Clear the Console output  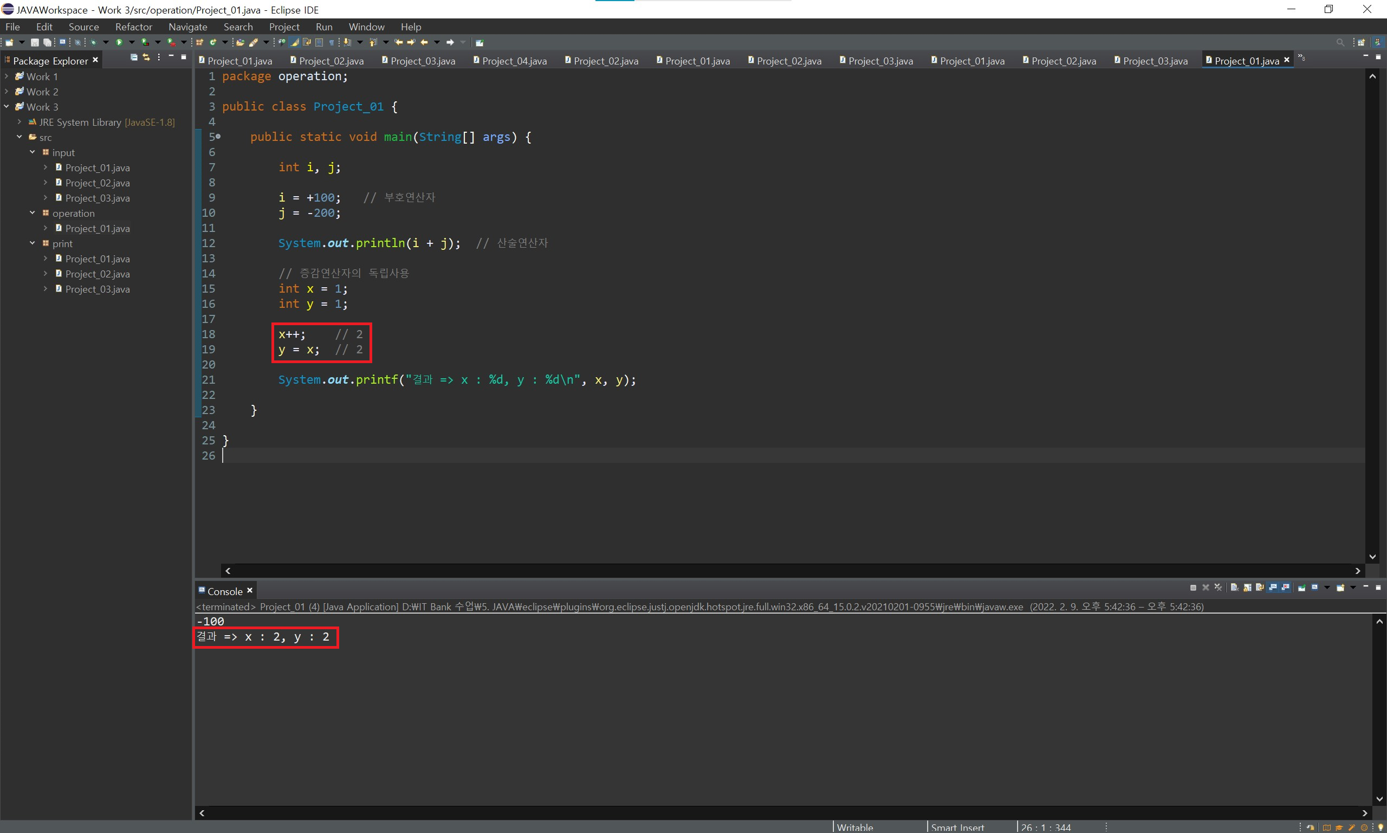tap(1234, 587)
